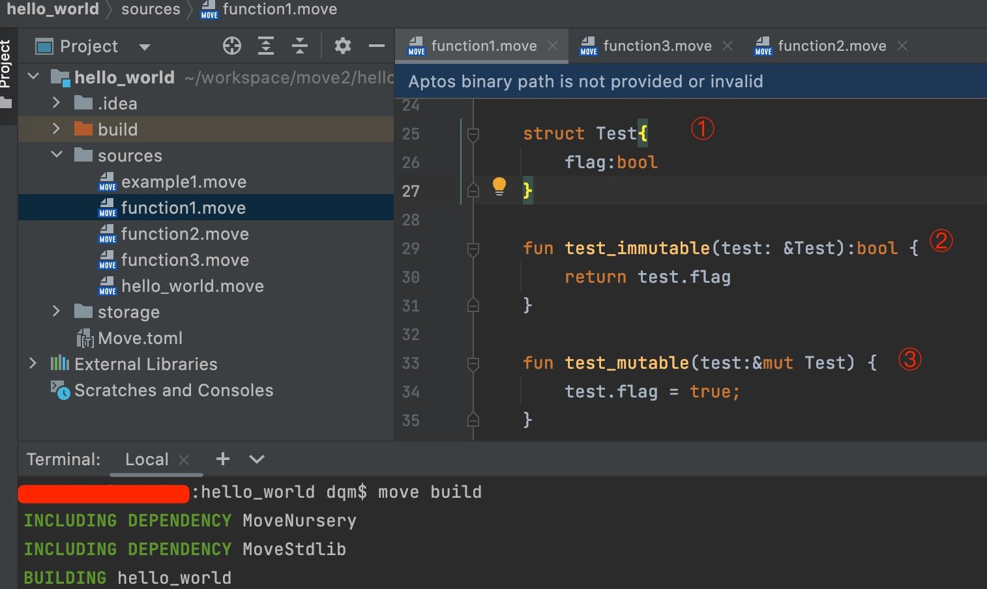Screen dimensions: 987x589
Task: Hide the Project tool window with minus icon
Action: pos(376,46)
